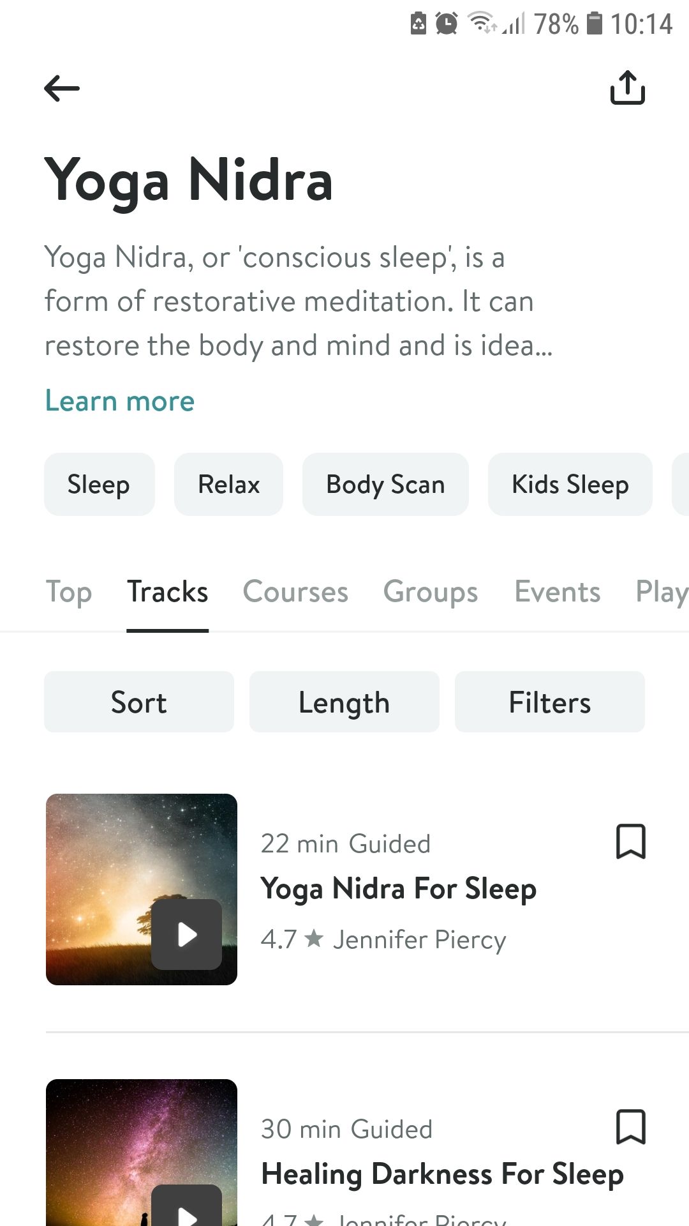Image resolution: width=689 pixels, height=1226 pixels.
Task: Play Yoga Nidra For Sleep track
Action: [186, 934]
